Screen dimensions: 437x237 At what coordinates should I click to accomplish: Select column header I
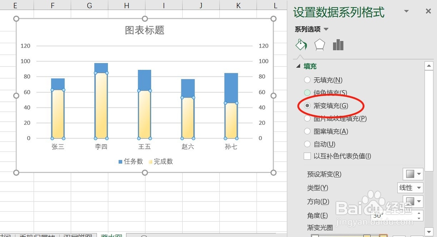[164, 5]
